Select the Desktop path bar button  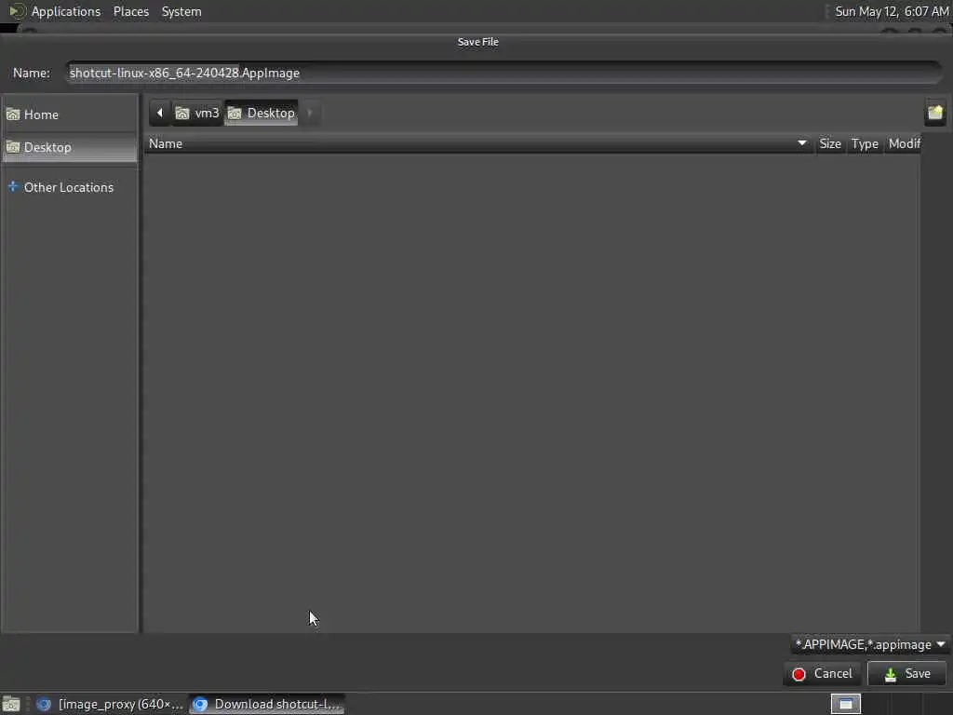(x=262, y=113)
